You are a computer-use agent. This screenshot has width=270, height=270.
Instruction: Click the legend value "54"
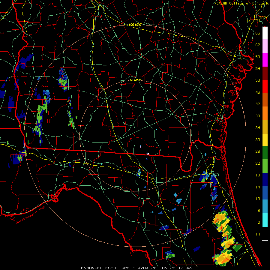pos(258,68)
